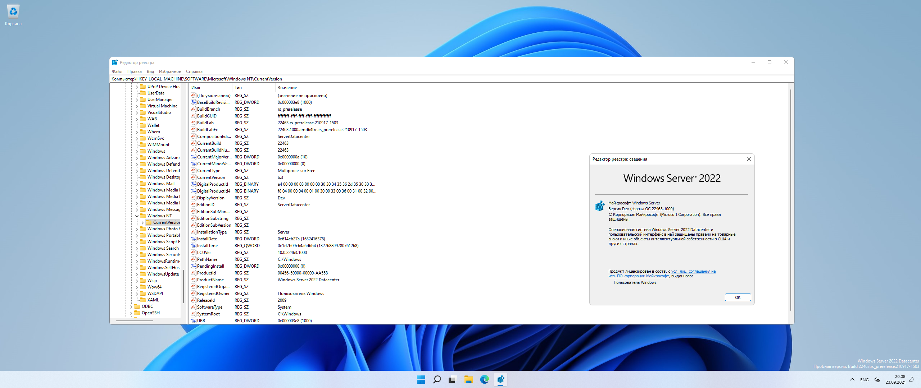Click the Registry Editor title bar icon
This screenshot has height=388, width=921.
coord(115,63)
